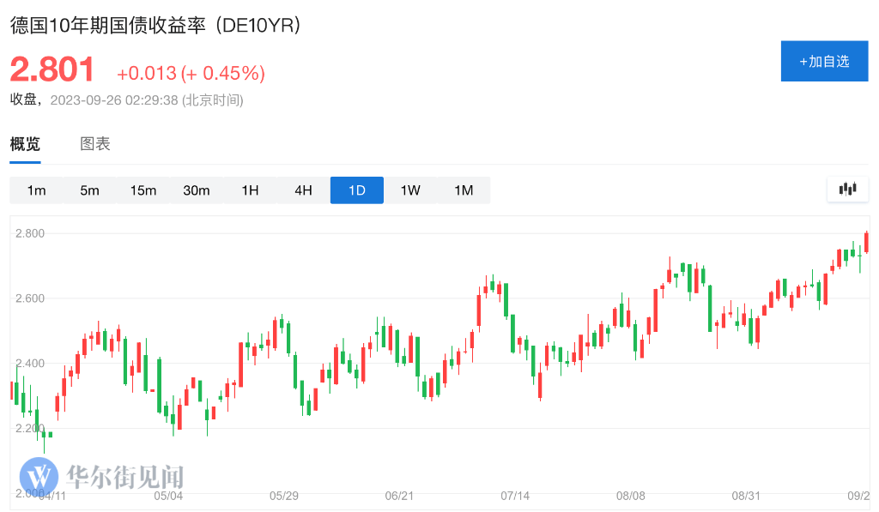The image size is (879, 512).
Task: Switch chart to 1W weekly interval
Action: 410,190
